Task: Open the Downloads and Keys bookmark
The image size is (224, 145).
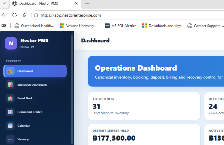Action: pos(162,26)
